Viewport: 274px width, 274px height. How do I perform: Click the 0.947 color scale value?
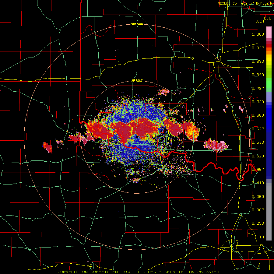pos(258,48)
